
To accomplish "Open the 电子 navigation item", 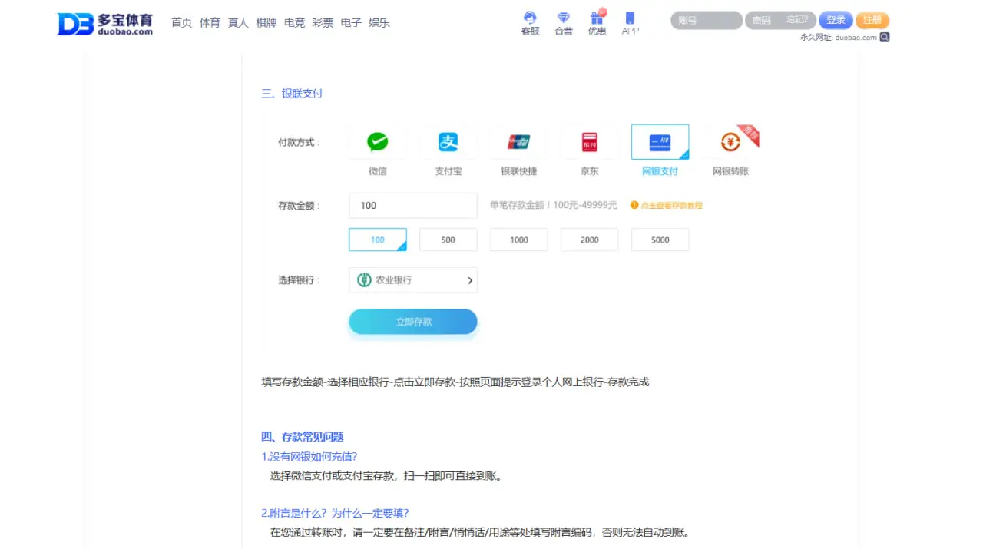I will [x=351, y=22].
